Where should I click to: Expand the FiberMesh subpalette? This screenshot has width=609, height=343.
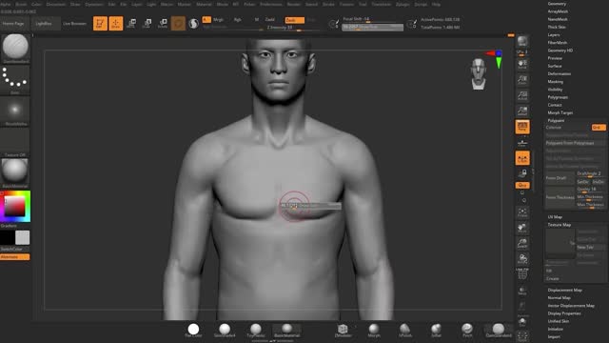[x=558, y=43]
